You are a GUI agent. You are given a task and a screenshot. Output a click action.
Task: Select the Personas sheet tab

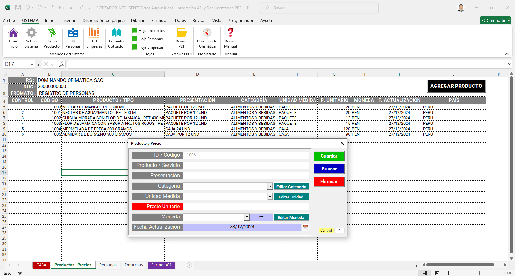[108, 265]
